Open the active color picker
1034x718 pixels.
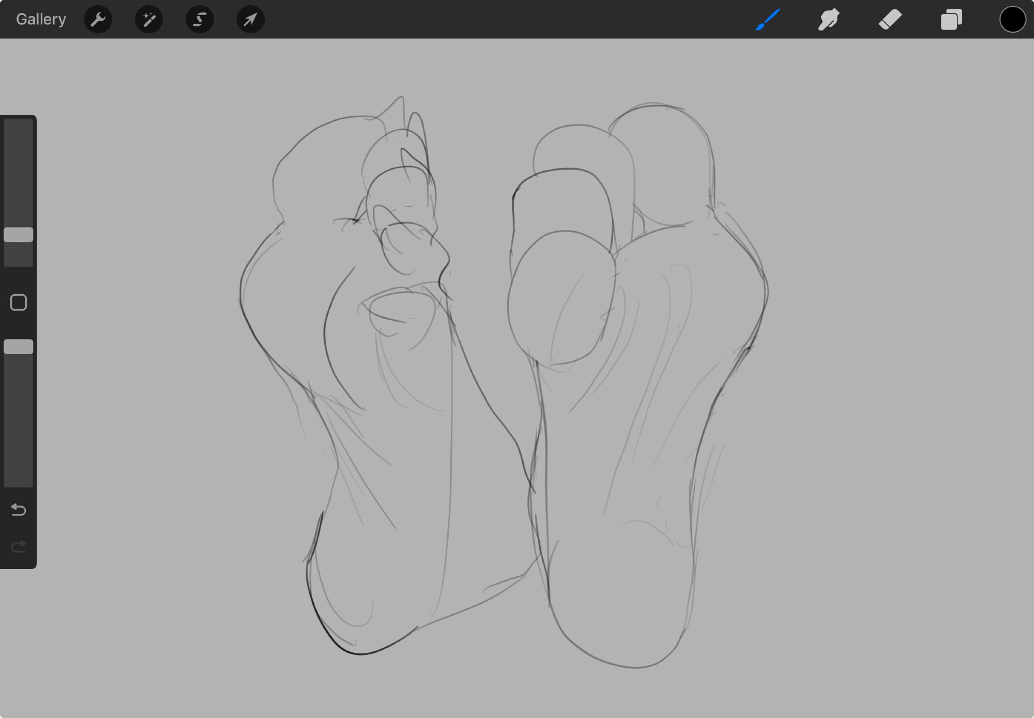1012,20
